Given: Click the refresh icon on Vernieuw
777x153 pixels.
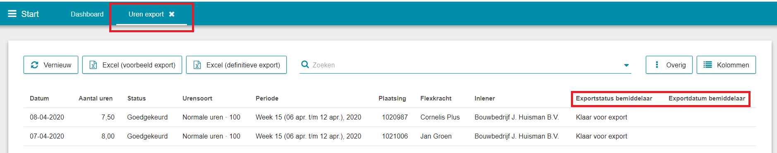Looking at the screenshot, I should [35, 65].
